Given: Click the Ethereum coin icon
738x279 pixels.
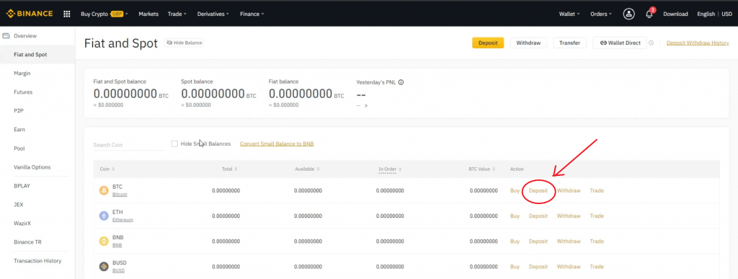Looking at the screenshot, I should click(x=104, y=216).
